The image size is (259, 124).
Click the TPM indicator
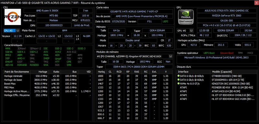240,53
